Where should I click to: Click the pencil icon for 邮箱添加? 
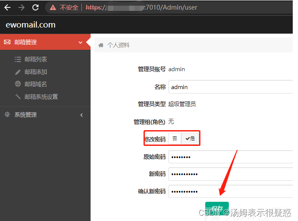pyautogui.click(x=18, y=72)
